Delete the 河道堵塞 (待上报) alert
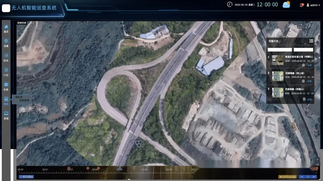This screenshot has width=323, height=181. point(303,81)
